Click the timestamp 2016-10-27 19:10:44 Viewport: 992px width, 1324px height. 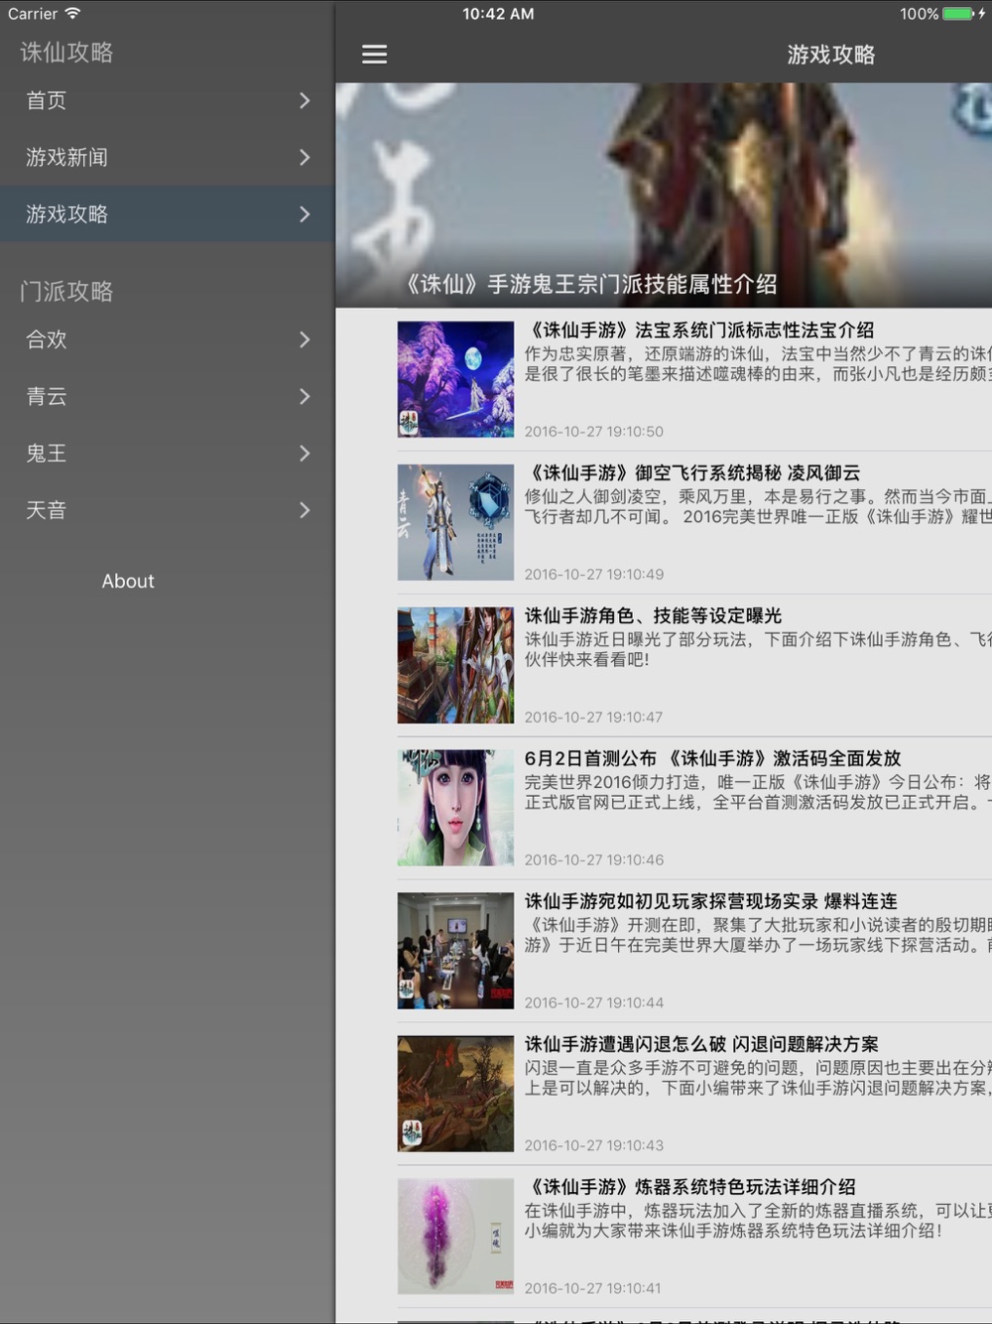pyautogui.click(x=594, y=1003)
